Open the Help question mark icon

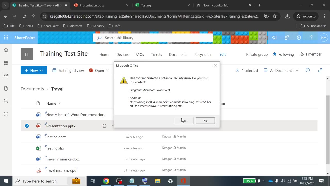311,38
